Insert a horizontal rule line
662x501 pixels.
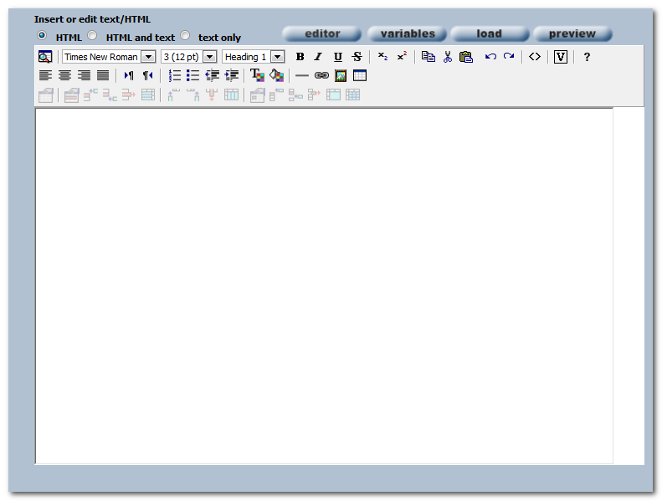[x=302, y=75]
